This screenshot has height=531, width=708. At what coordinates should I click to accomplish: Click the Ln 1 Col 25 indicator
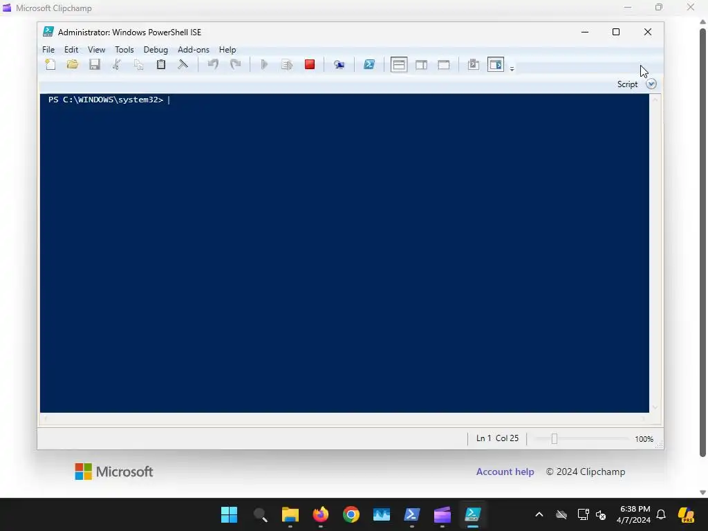point(497,438)
